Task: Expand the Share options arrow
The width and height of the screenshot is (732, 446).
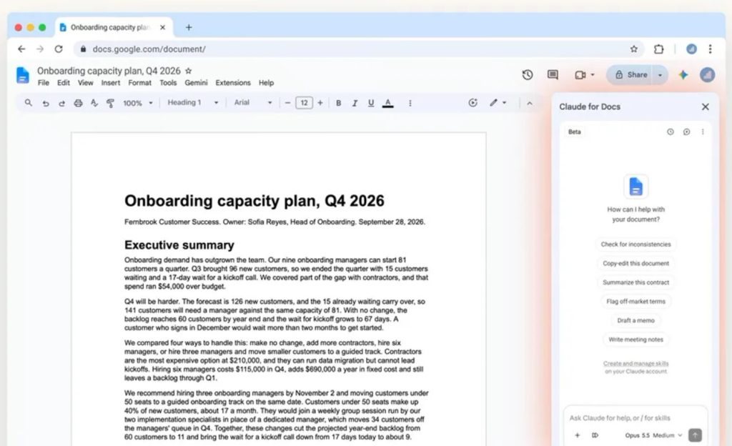Action: (x=660, y=74)
